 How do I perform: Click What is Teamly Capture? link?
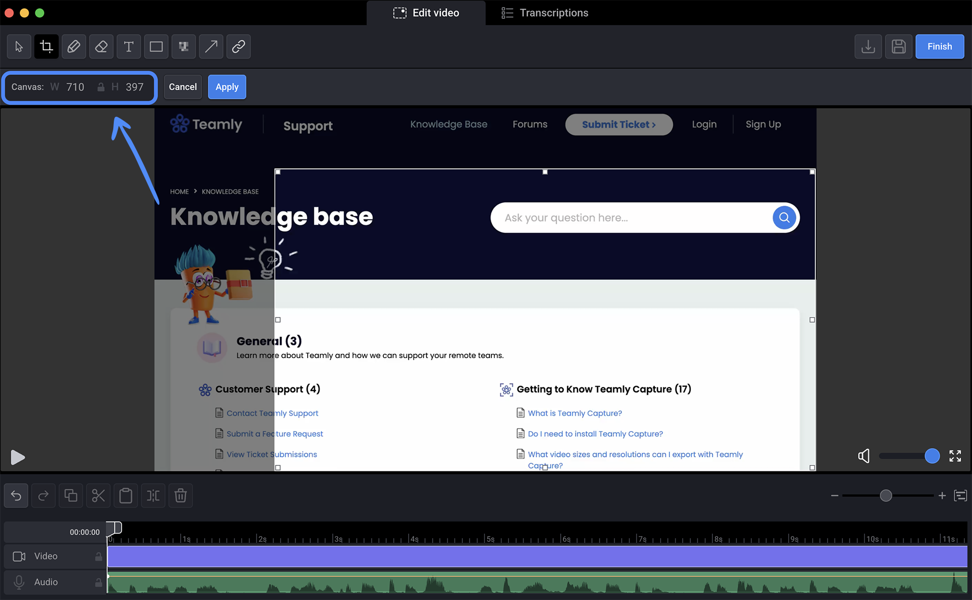click(575, 413)
